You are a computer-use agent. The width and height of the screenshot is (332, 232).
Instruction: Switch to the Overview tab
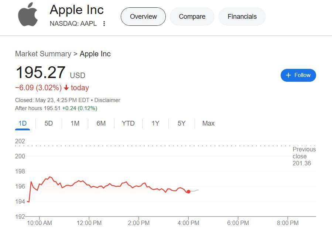tap(143, 17)
